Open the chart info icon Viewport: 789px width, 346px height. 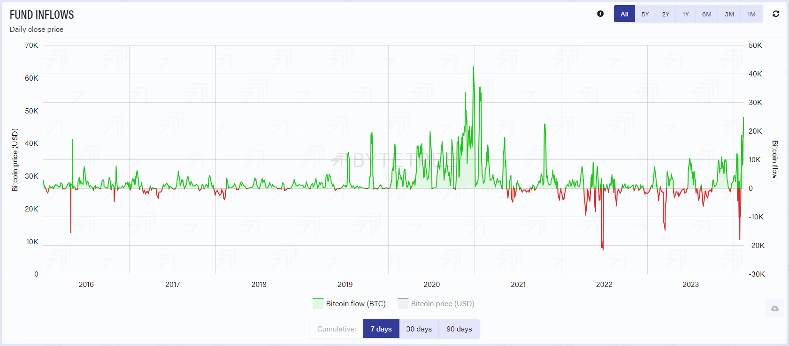pos(600,14)
